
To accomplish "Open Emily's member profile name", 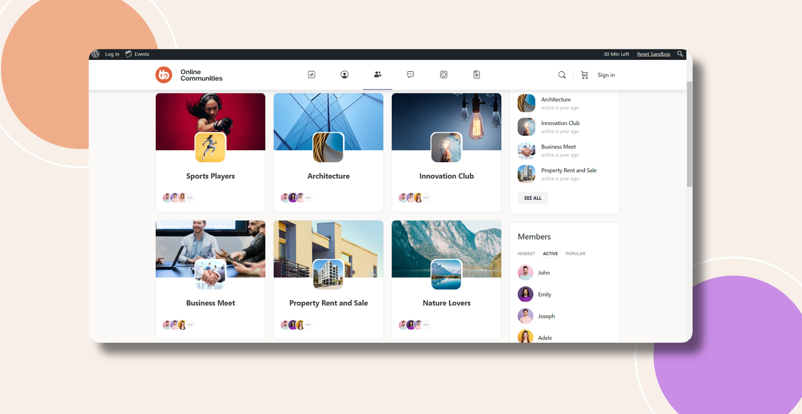I will click(x=544, y=295).
